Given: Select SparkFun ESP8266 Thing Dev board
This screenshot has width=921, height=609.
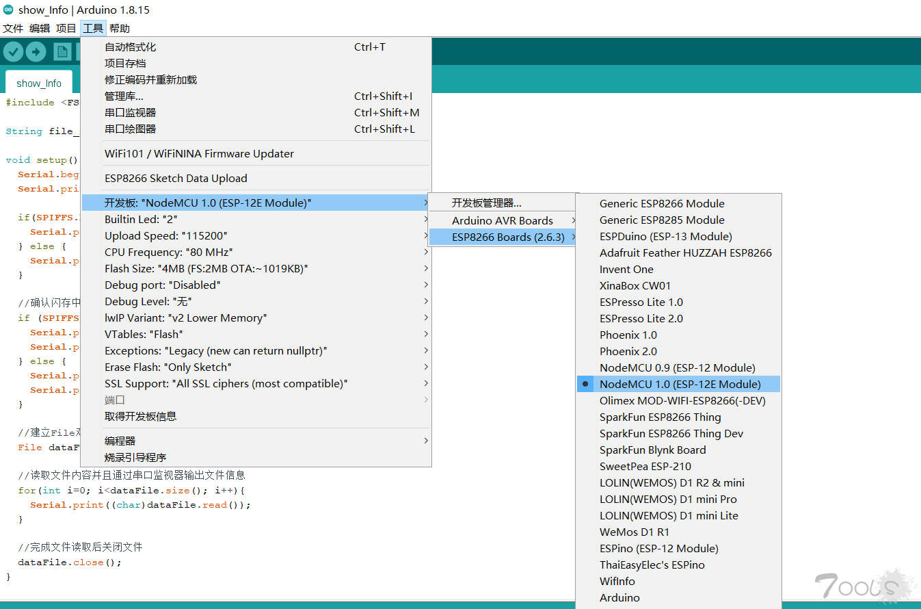Looking at the screenshot, I should pyautogui.click(x=678, y=433).
